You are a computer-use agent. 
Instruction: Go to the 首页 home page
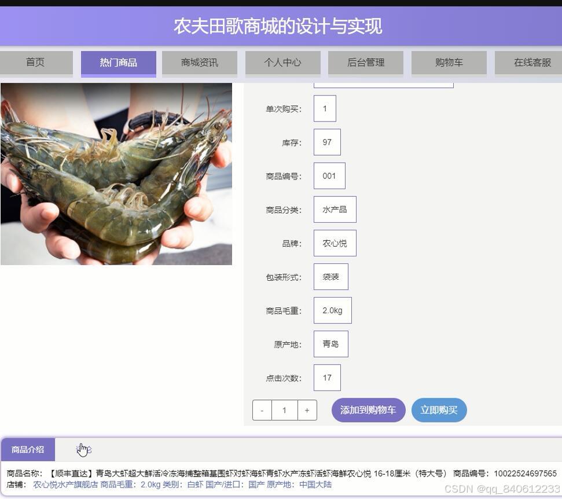37,63
